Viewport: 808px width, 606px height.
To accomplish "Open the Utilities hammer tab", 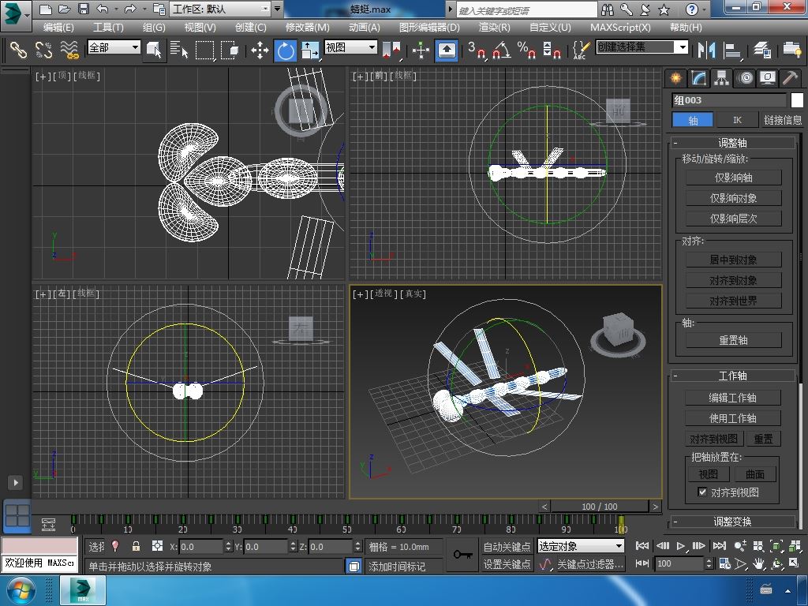I will tap(790, 78).
